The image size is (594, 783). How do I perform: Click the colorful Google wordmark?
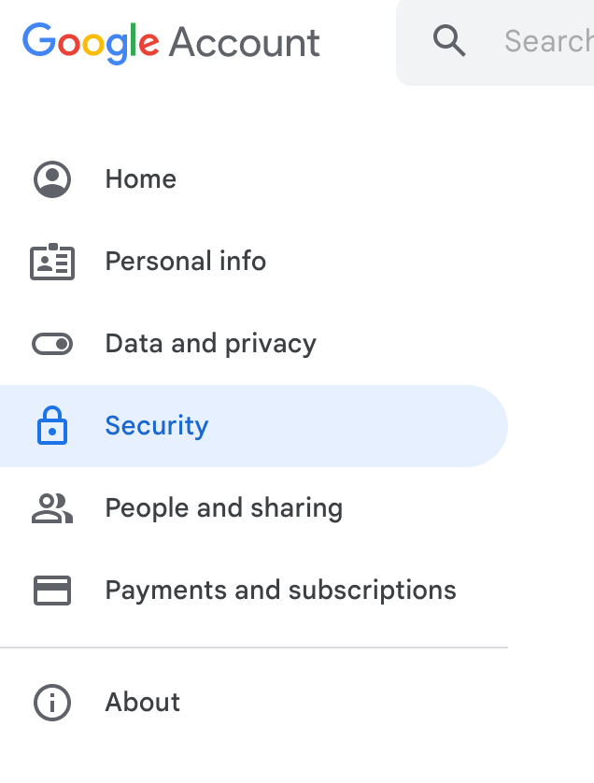click(x=91, y=43)
